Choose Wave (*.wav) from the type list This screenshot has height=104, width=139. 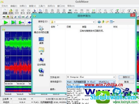coord(73,85)
